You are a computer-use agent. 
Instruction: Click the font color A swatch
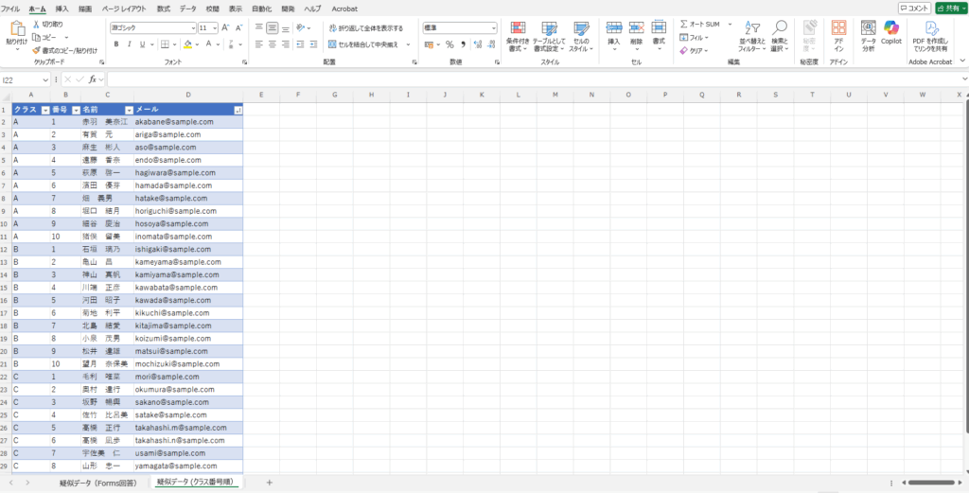click(209, 44)
